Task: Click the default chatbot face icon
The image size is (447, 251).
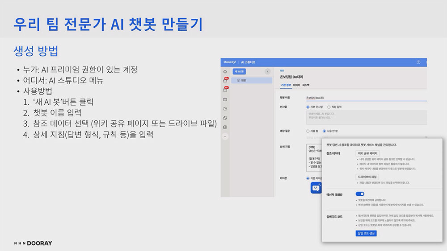Action: (x=316, y=188)
